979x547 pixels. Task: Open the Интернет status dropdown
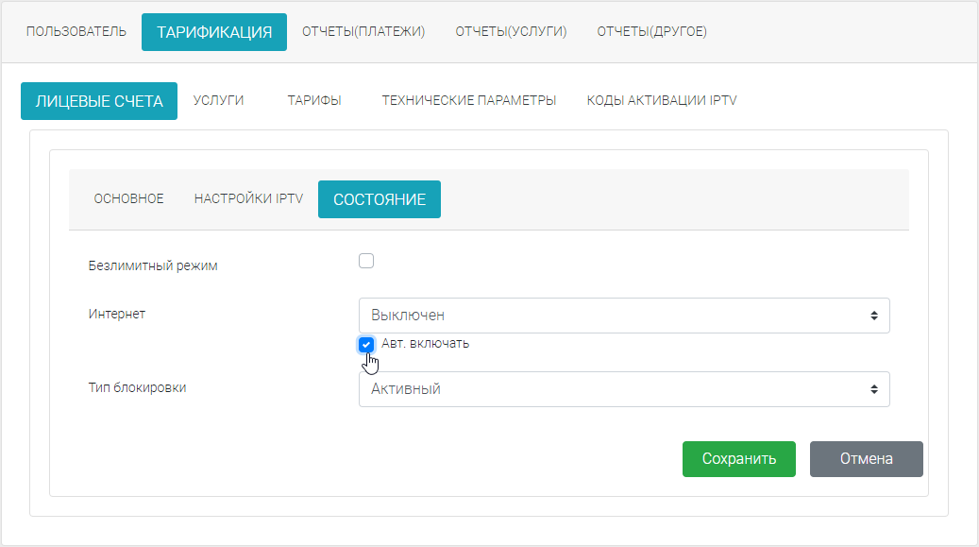tap(623, 315)
